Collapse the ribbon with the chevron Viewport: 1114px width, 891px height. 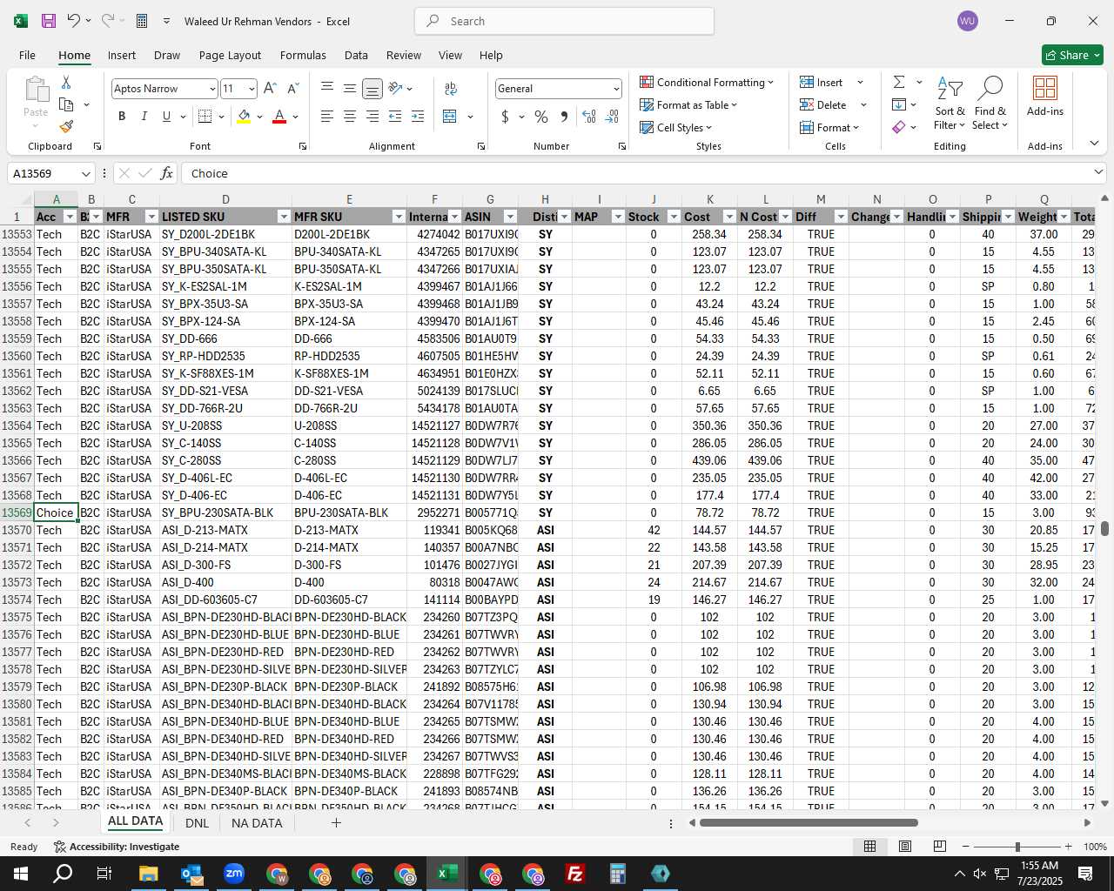click(1094, 144)
